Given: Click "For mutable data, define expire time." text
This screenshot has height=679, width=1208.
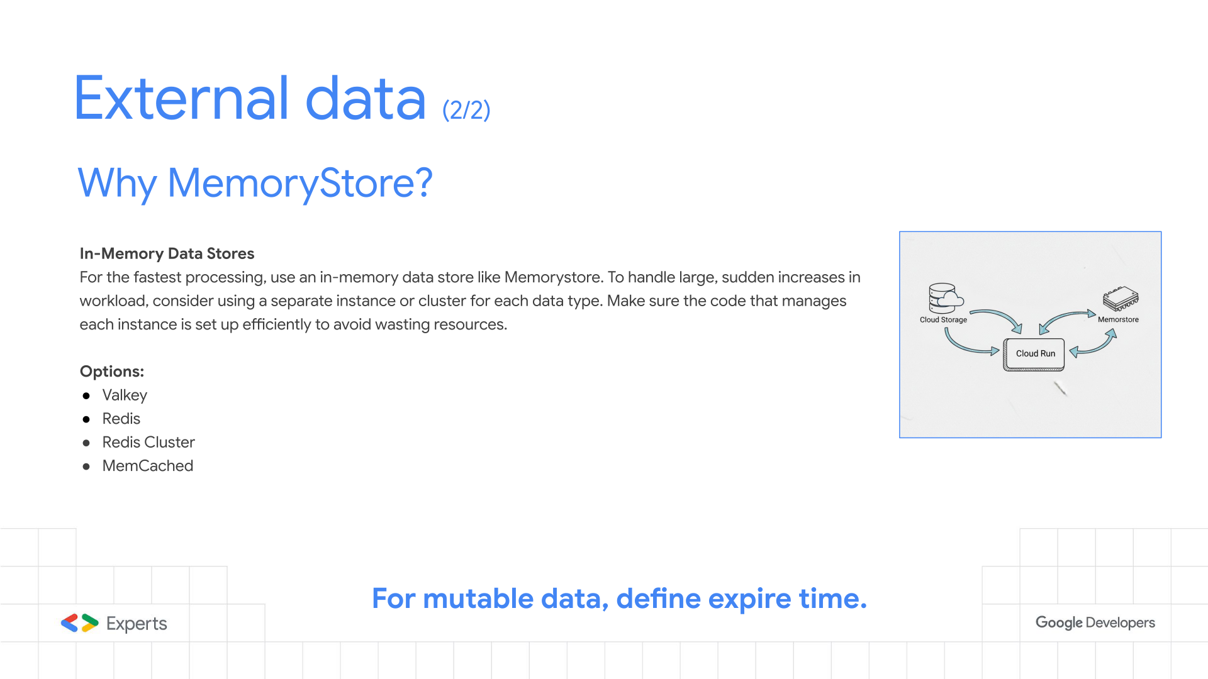Looking at the screenshot, I should click(x=619, y=599).
